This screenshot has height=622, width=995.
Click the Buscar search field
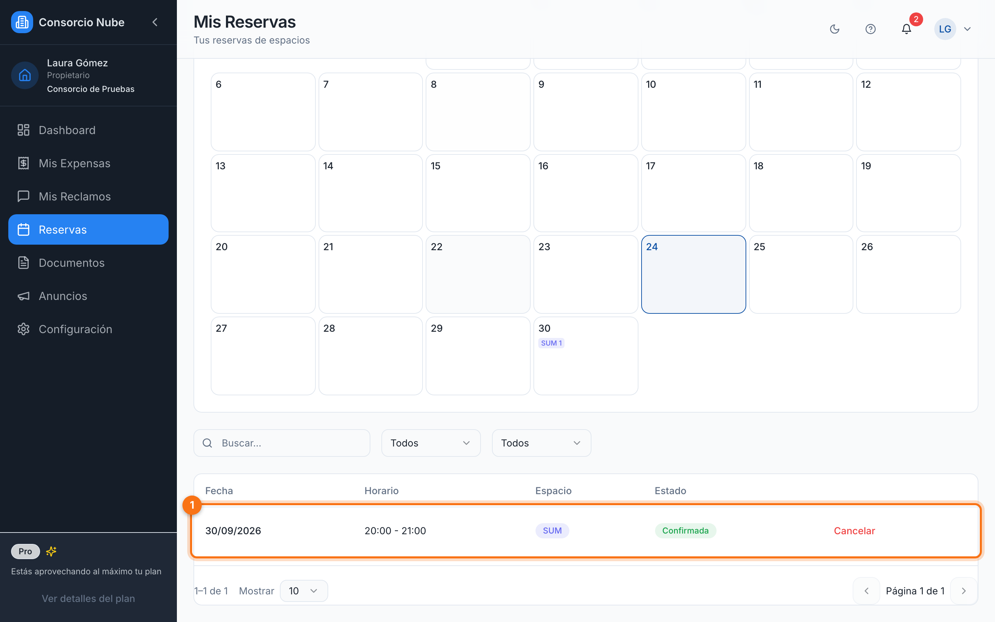[x=282, y=443]
